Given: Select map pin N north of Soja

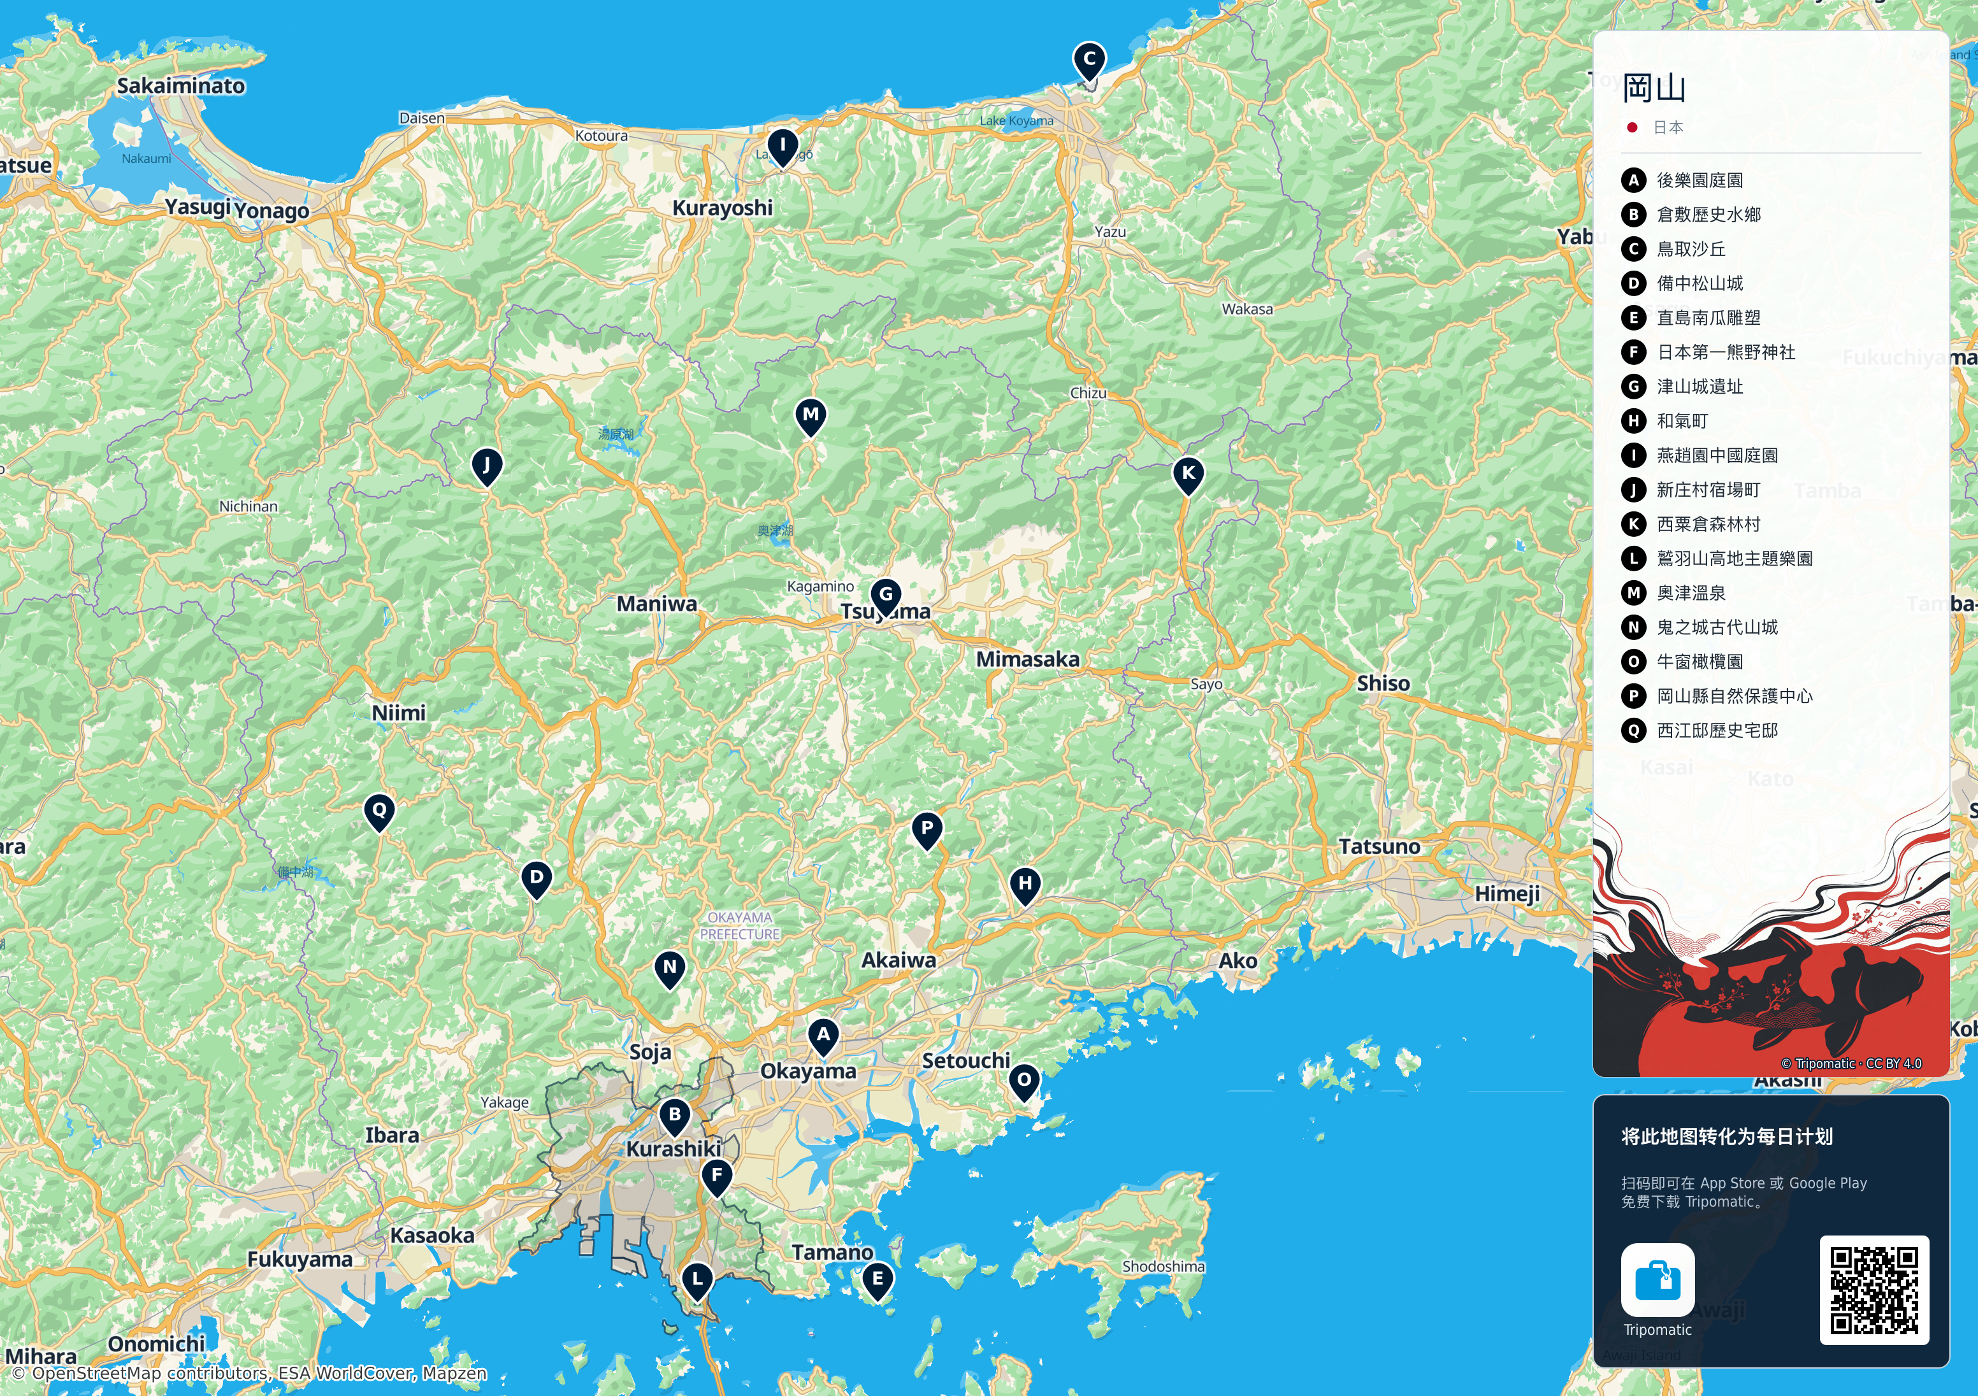Looking at the screenshot, I should click(x=669, y=970).
